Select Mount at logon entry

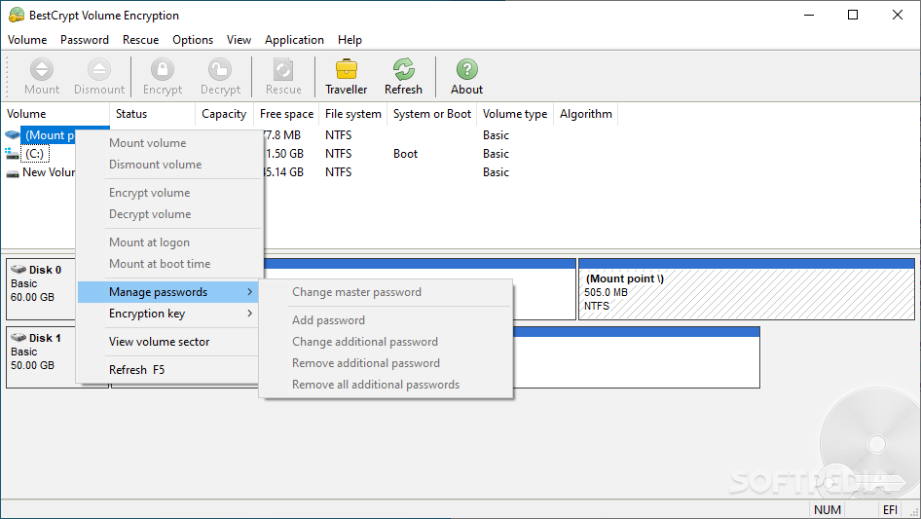(x=168, y=242)
